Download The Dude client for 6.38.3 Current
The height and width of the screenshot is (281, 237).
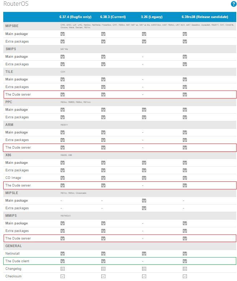103,261
